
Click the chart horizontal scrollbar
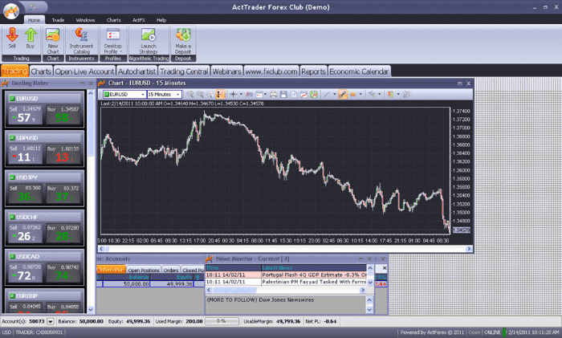click(273, 250)
